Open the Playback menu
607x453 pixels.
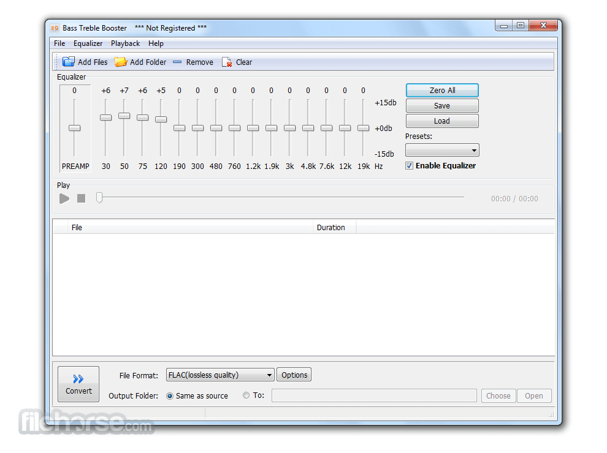click(126, 43)
